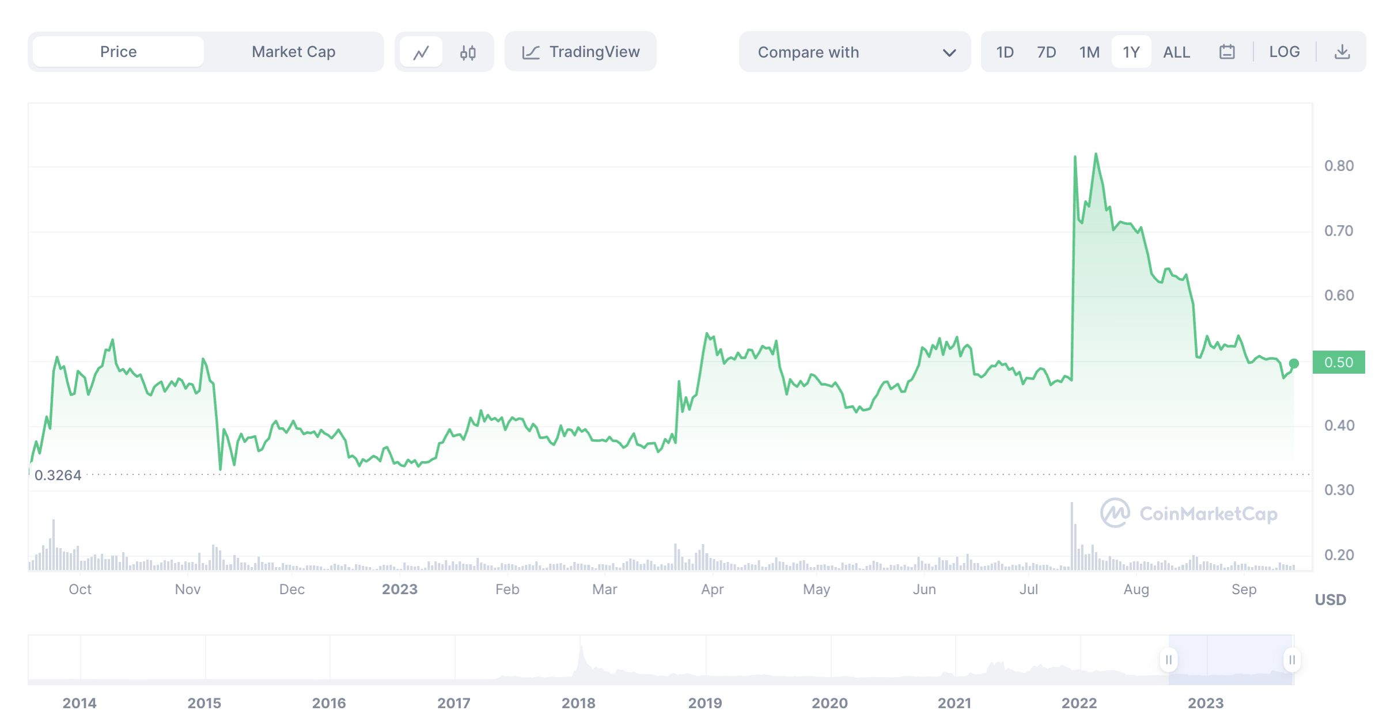Click the USD currency label

[x=1331, y=600]
